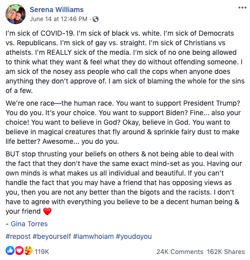Open the June 14 at 12:46 PM timestamp
This screenshot has height=260, width=250.
pyautogui.click(x=59, y=19)
